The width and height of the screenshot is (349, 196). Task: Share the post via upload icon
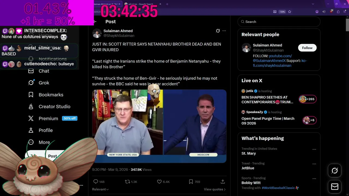click(223, 182)
